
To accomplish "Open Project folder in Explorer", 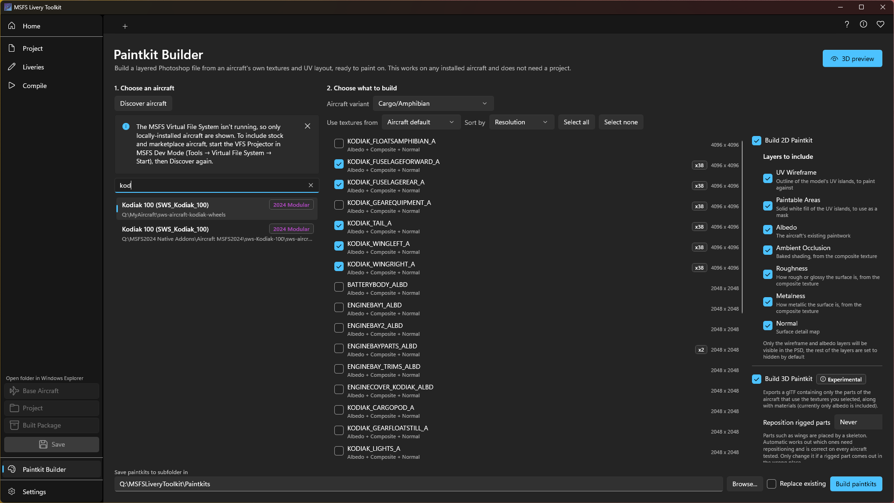I will (x=52, y=408).
